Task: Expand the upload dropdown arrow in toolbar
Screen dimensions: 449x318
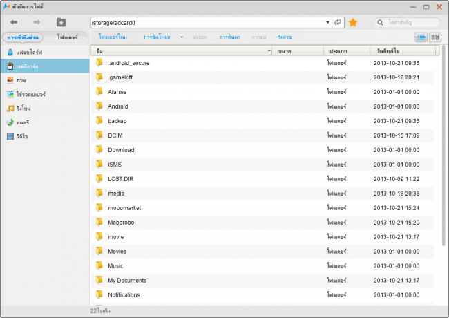Action: coord(182,37)
